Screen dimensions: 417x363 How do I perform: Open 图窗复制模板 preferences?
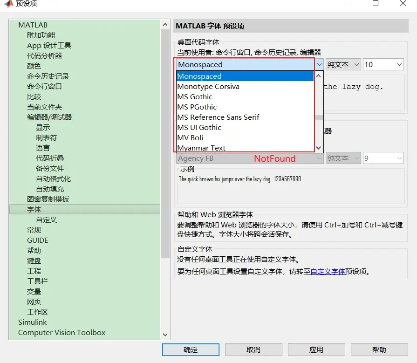pyautogui.click(x=48, y=199)
